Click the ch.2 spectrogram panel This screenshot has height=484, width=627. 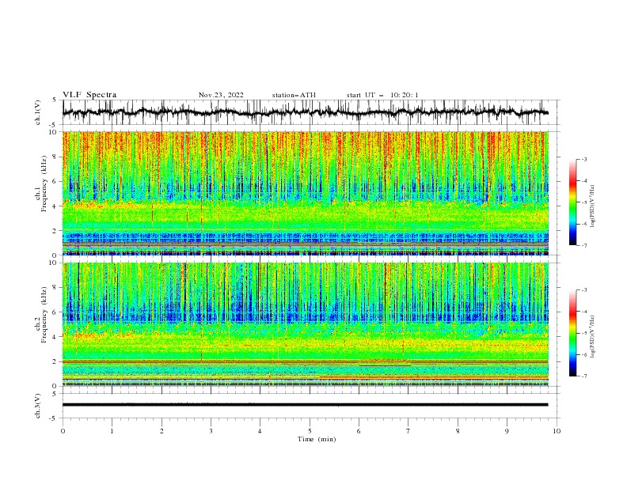tap(306, 324)
